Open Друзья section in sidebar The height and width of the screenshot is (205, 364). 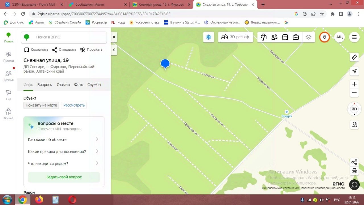pyautogui.click(x=9, y=76)
